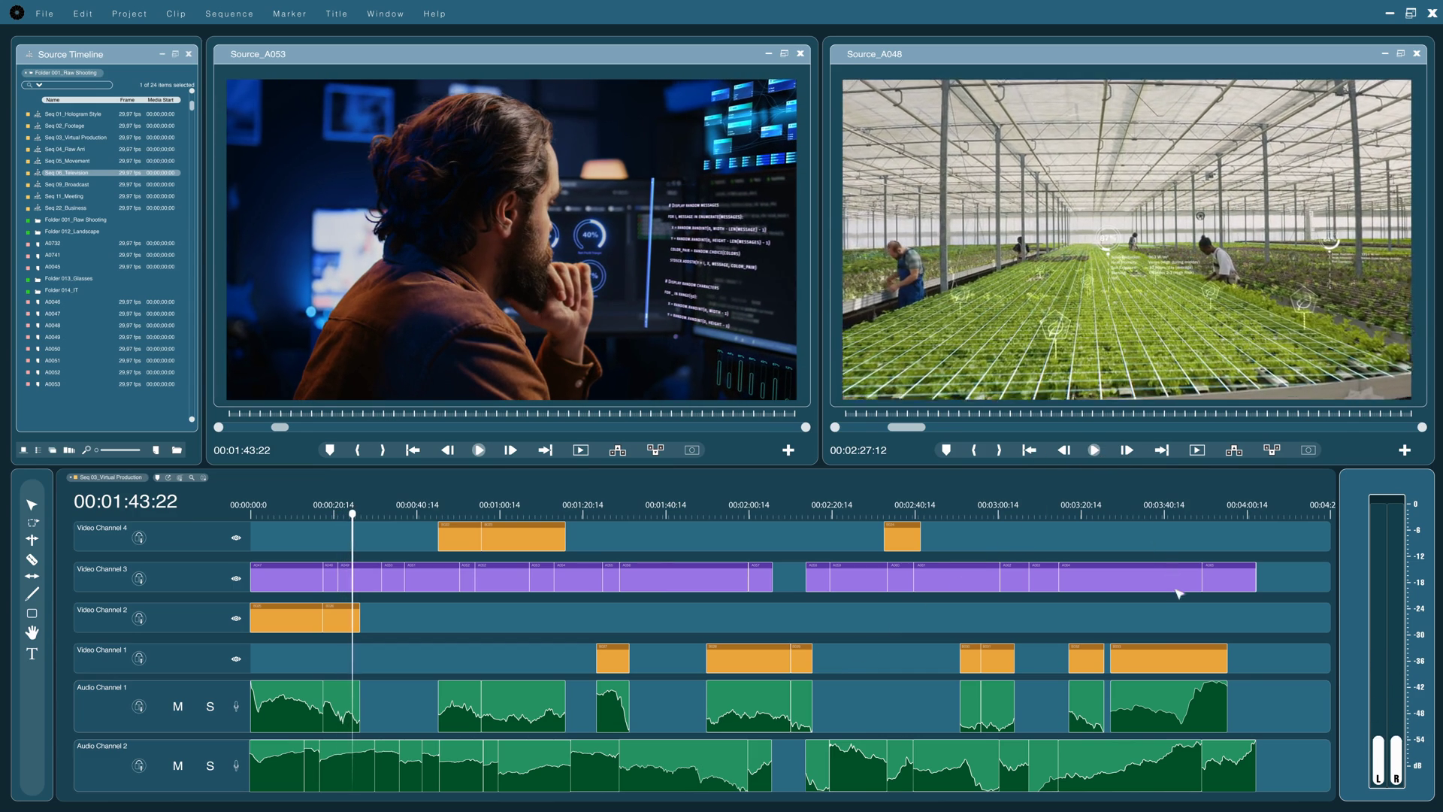Click camera export frame icon in Source_A048
This screenshot has height=812, width=1443.
click(x=1308, y=450)
